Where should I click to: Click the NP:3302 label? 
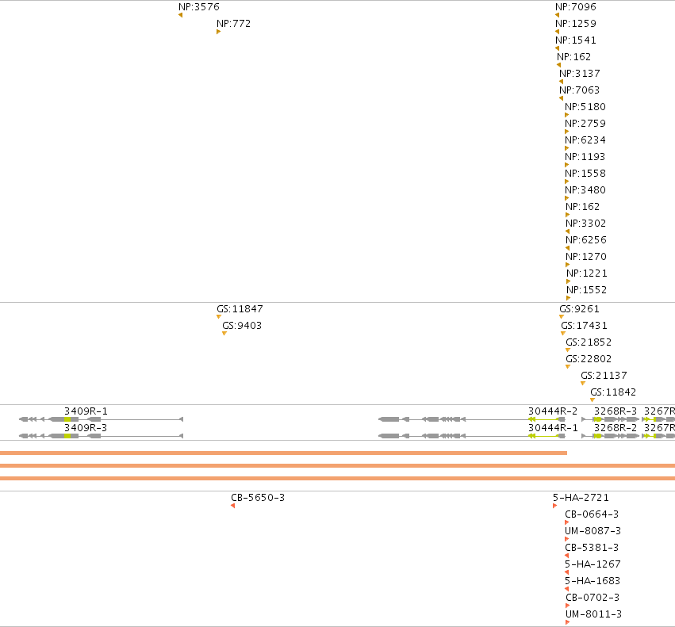[585, 224]
